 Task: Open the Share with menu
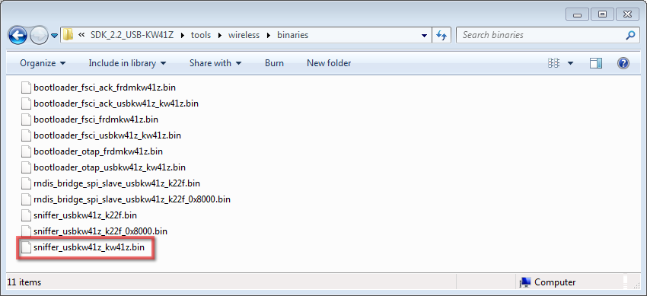point(215,63)
